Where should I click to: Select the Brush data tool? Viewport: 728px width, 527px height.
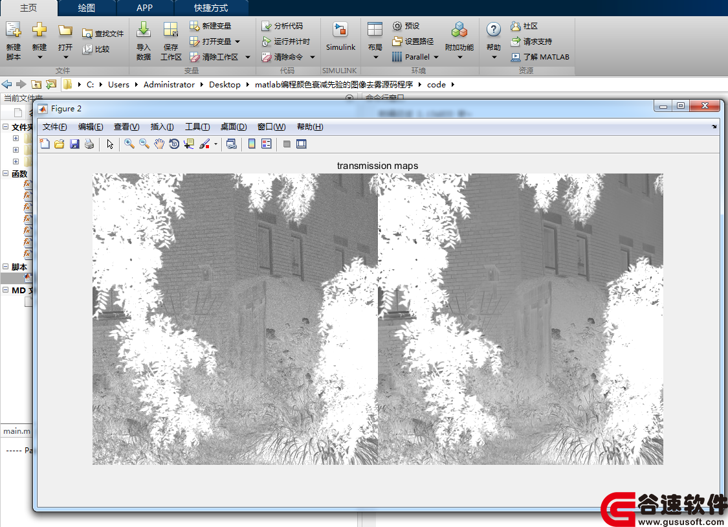click(204, 144)
